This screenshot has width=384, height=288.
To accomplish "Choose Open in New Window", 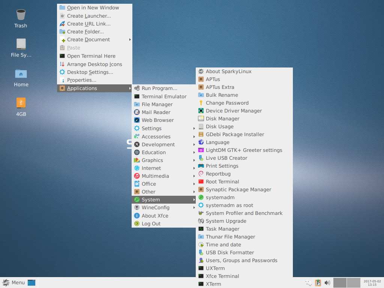I will [95, 8].
